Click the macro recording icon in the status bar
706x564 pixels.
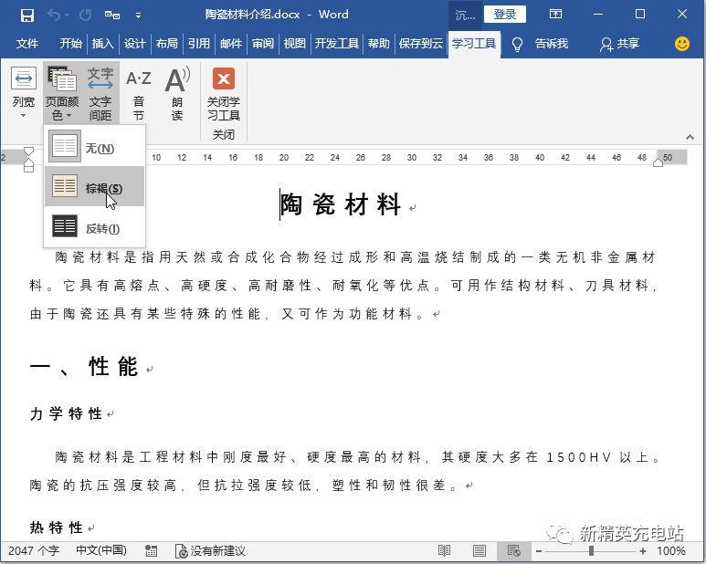pos(151,551)
